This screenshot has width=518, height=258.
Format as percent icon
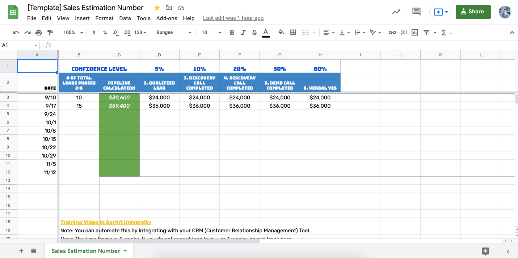(105, 33)
